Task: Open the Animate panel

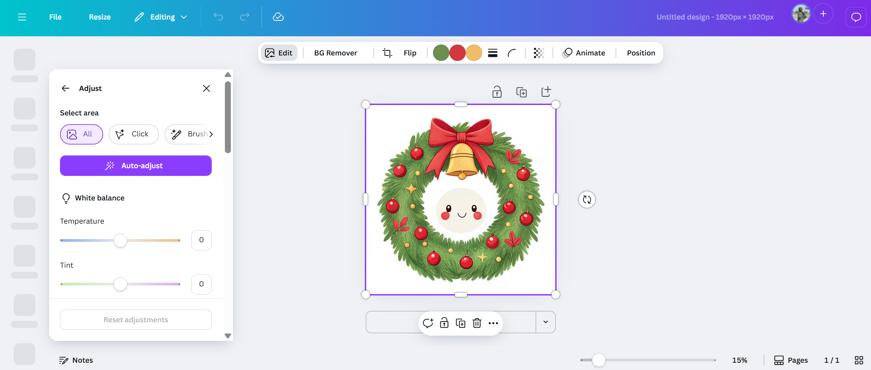Action: (x=584, y=53)
